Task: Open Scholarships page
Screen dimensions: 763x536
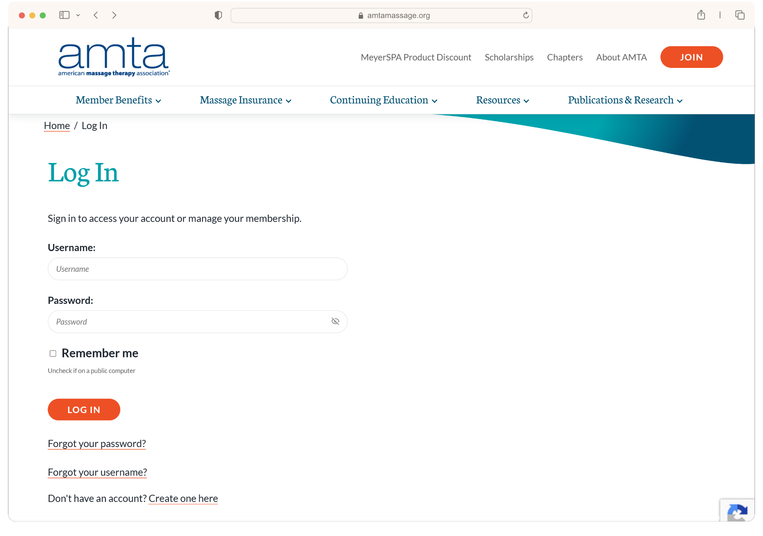Action: (x=509, y=57)
